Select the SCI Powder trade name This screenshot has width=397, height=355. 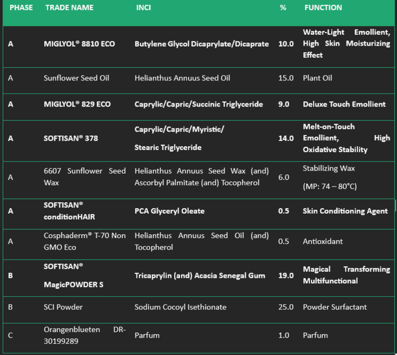63,307
